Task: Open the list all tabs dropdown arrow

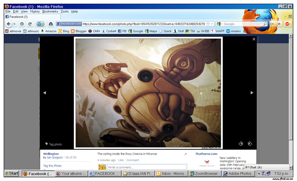Action: [x=285, y=16]
